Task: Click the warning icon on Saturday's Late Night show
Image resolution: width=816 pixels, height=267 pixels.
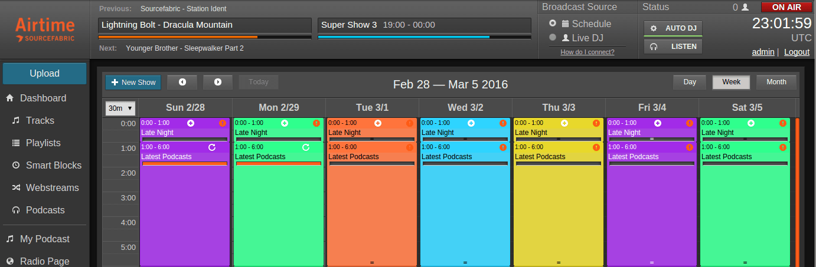Action: point(783,123)
